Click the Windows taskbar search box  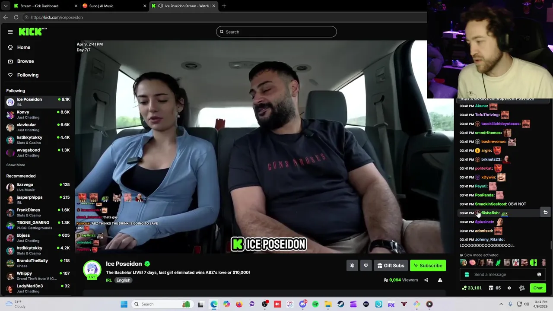[162, 304]
